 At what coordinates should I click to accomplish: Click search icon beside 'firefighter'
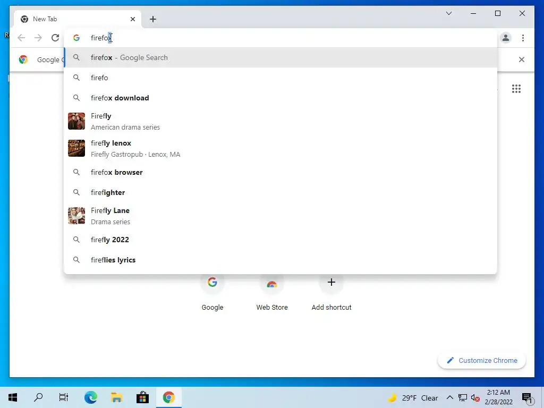76,192
